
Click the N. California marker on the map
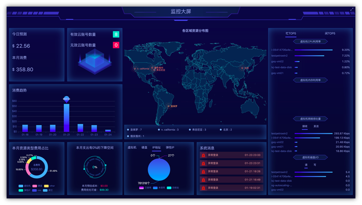(x=135, y=69)
